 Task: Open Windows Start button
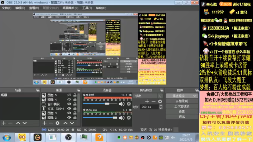pos(7,137)
